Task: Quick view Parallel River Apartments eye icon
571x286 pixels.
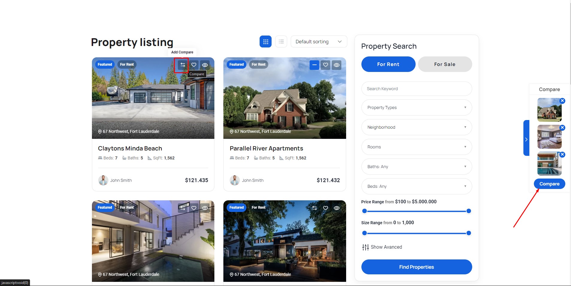Action: tap(337, 65)
